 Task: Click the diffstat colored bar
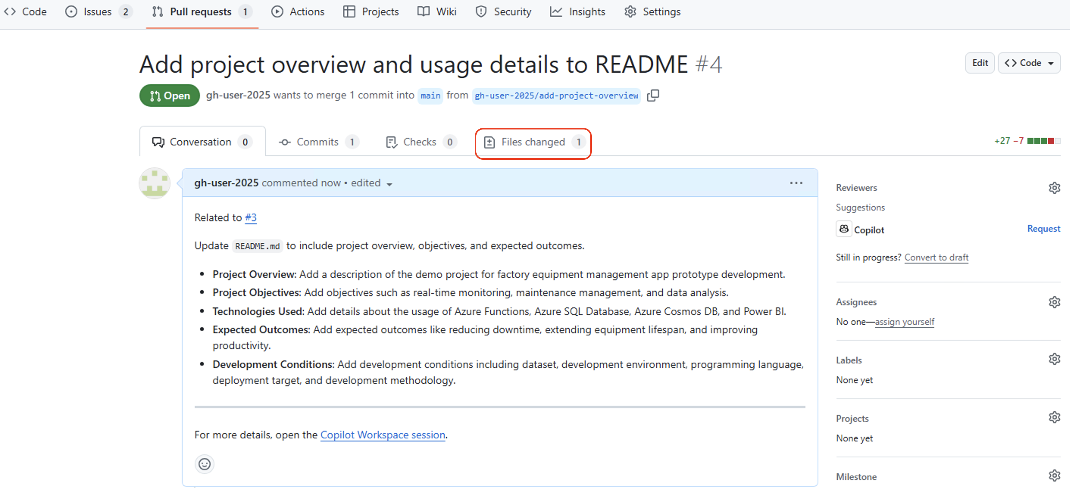(x=1043, y=141)
